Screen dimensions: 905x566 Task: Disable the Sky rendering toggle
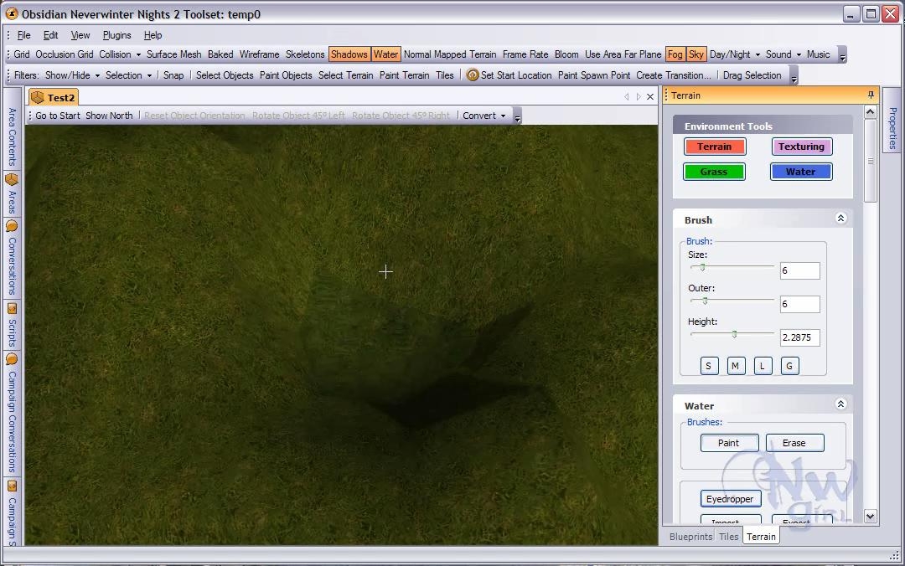click(x=696, y=54)
